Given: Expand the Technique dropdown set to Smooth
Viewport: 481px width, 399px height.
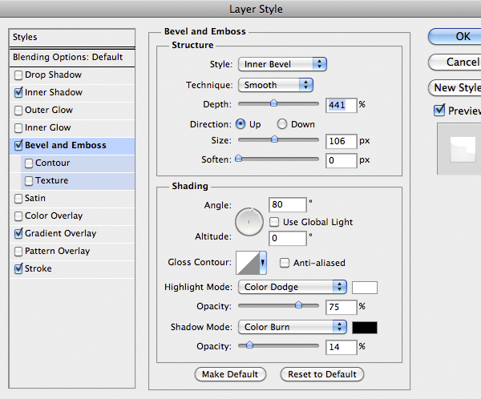Looking at the screenshot, I should 275,84.
